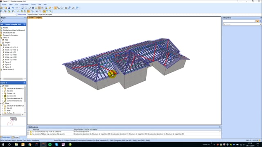The image size is (262, 147).
Task: Open the Outils dessin menu
Action: click(x=25, y=4)
